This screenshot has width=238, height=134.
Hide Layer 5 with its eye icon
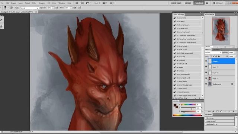coord(206,61)
